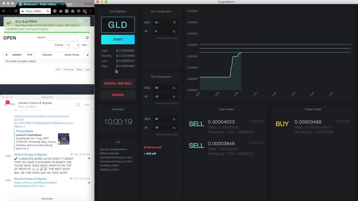
Task: Open the bittrex BTC-GLD market link
Action: [x=36, y=184]
